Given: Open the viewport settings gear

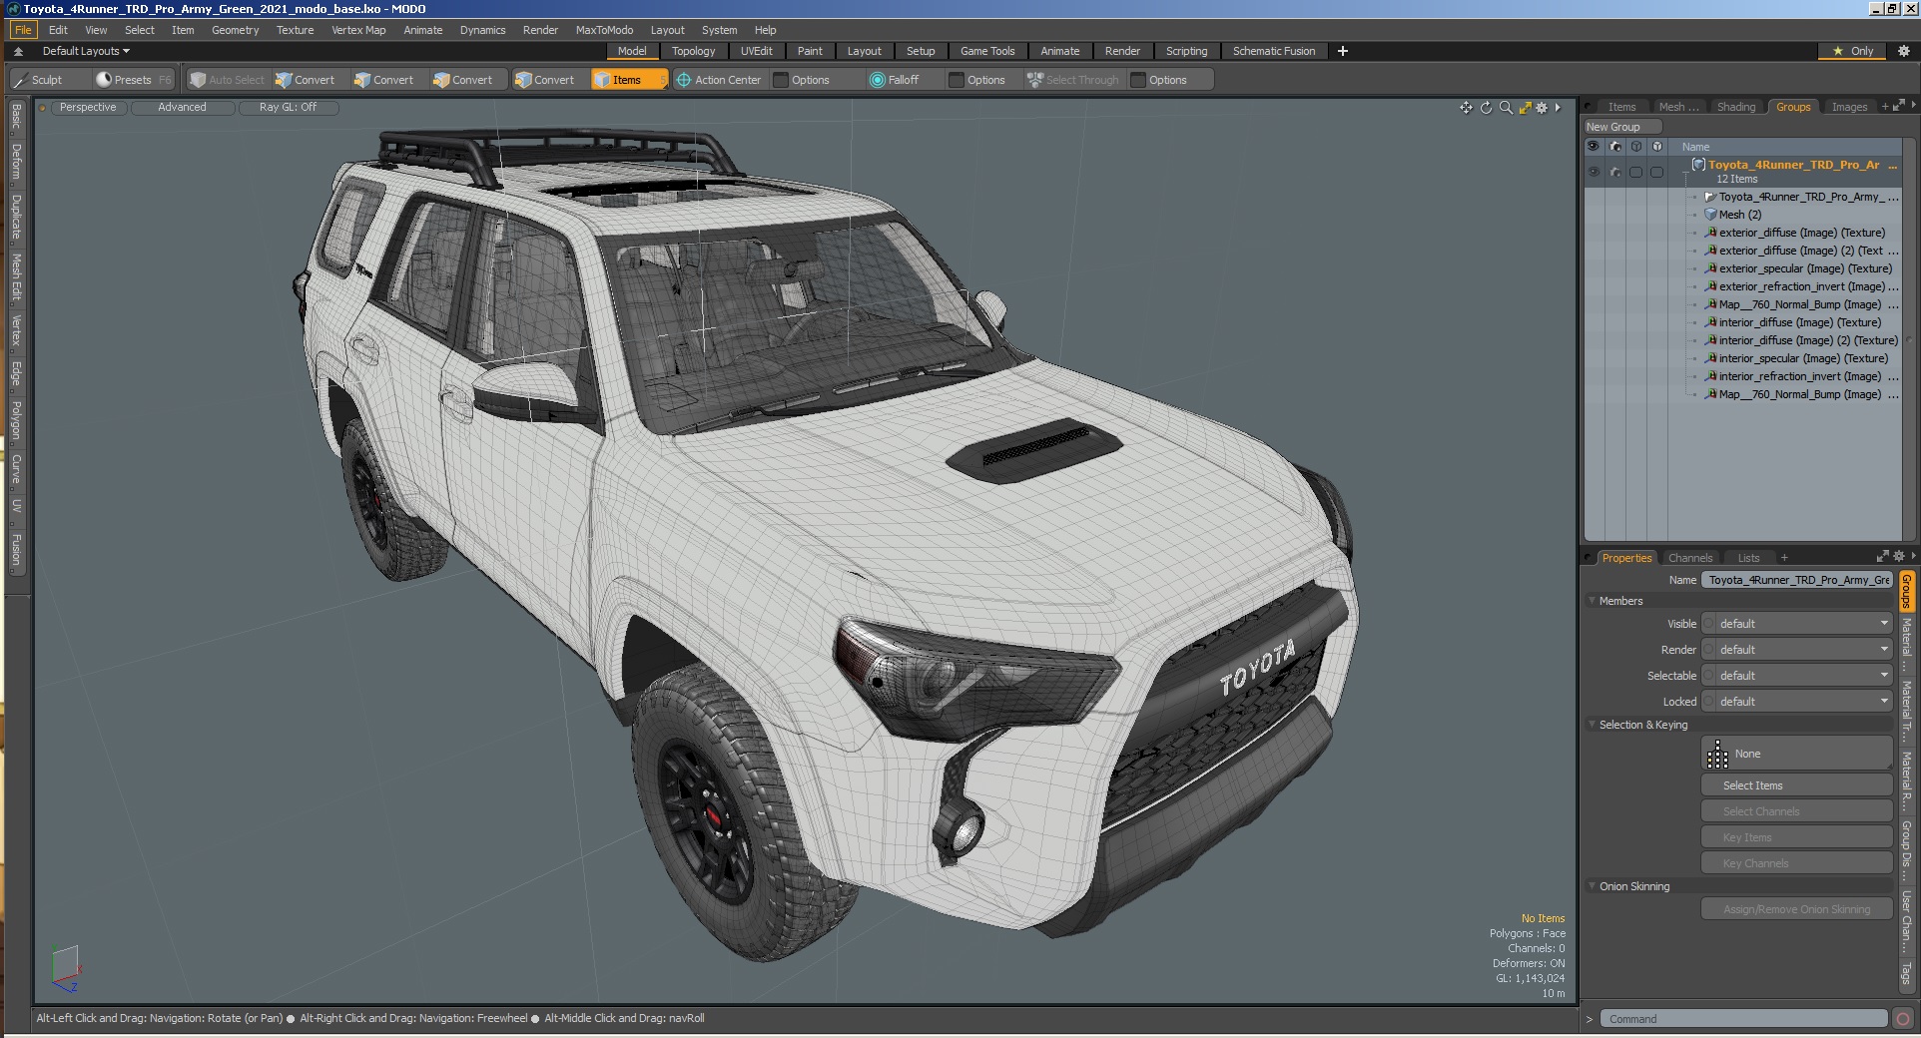Looking at the screenshot, I should click(x=1542, y=108).
